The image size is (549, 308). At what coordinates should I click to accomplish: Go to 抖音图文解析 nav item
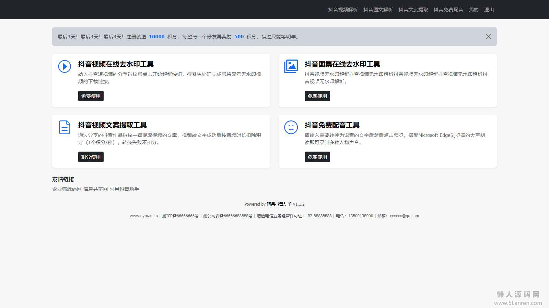pos(378,10)
